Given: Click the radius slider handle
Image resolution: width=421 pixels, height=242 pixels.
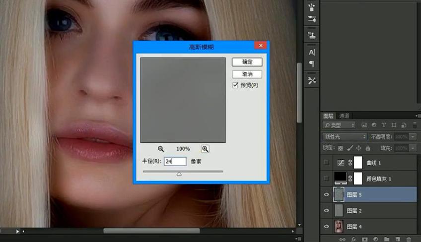Looking at the screenshot, I should click(179, 174).
